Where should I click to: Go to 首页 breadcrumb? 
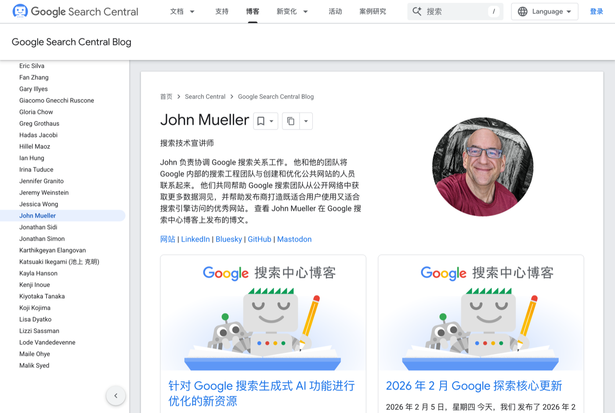(166, 97)
